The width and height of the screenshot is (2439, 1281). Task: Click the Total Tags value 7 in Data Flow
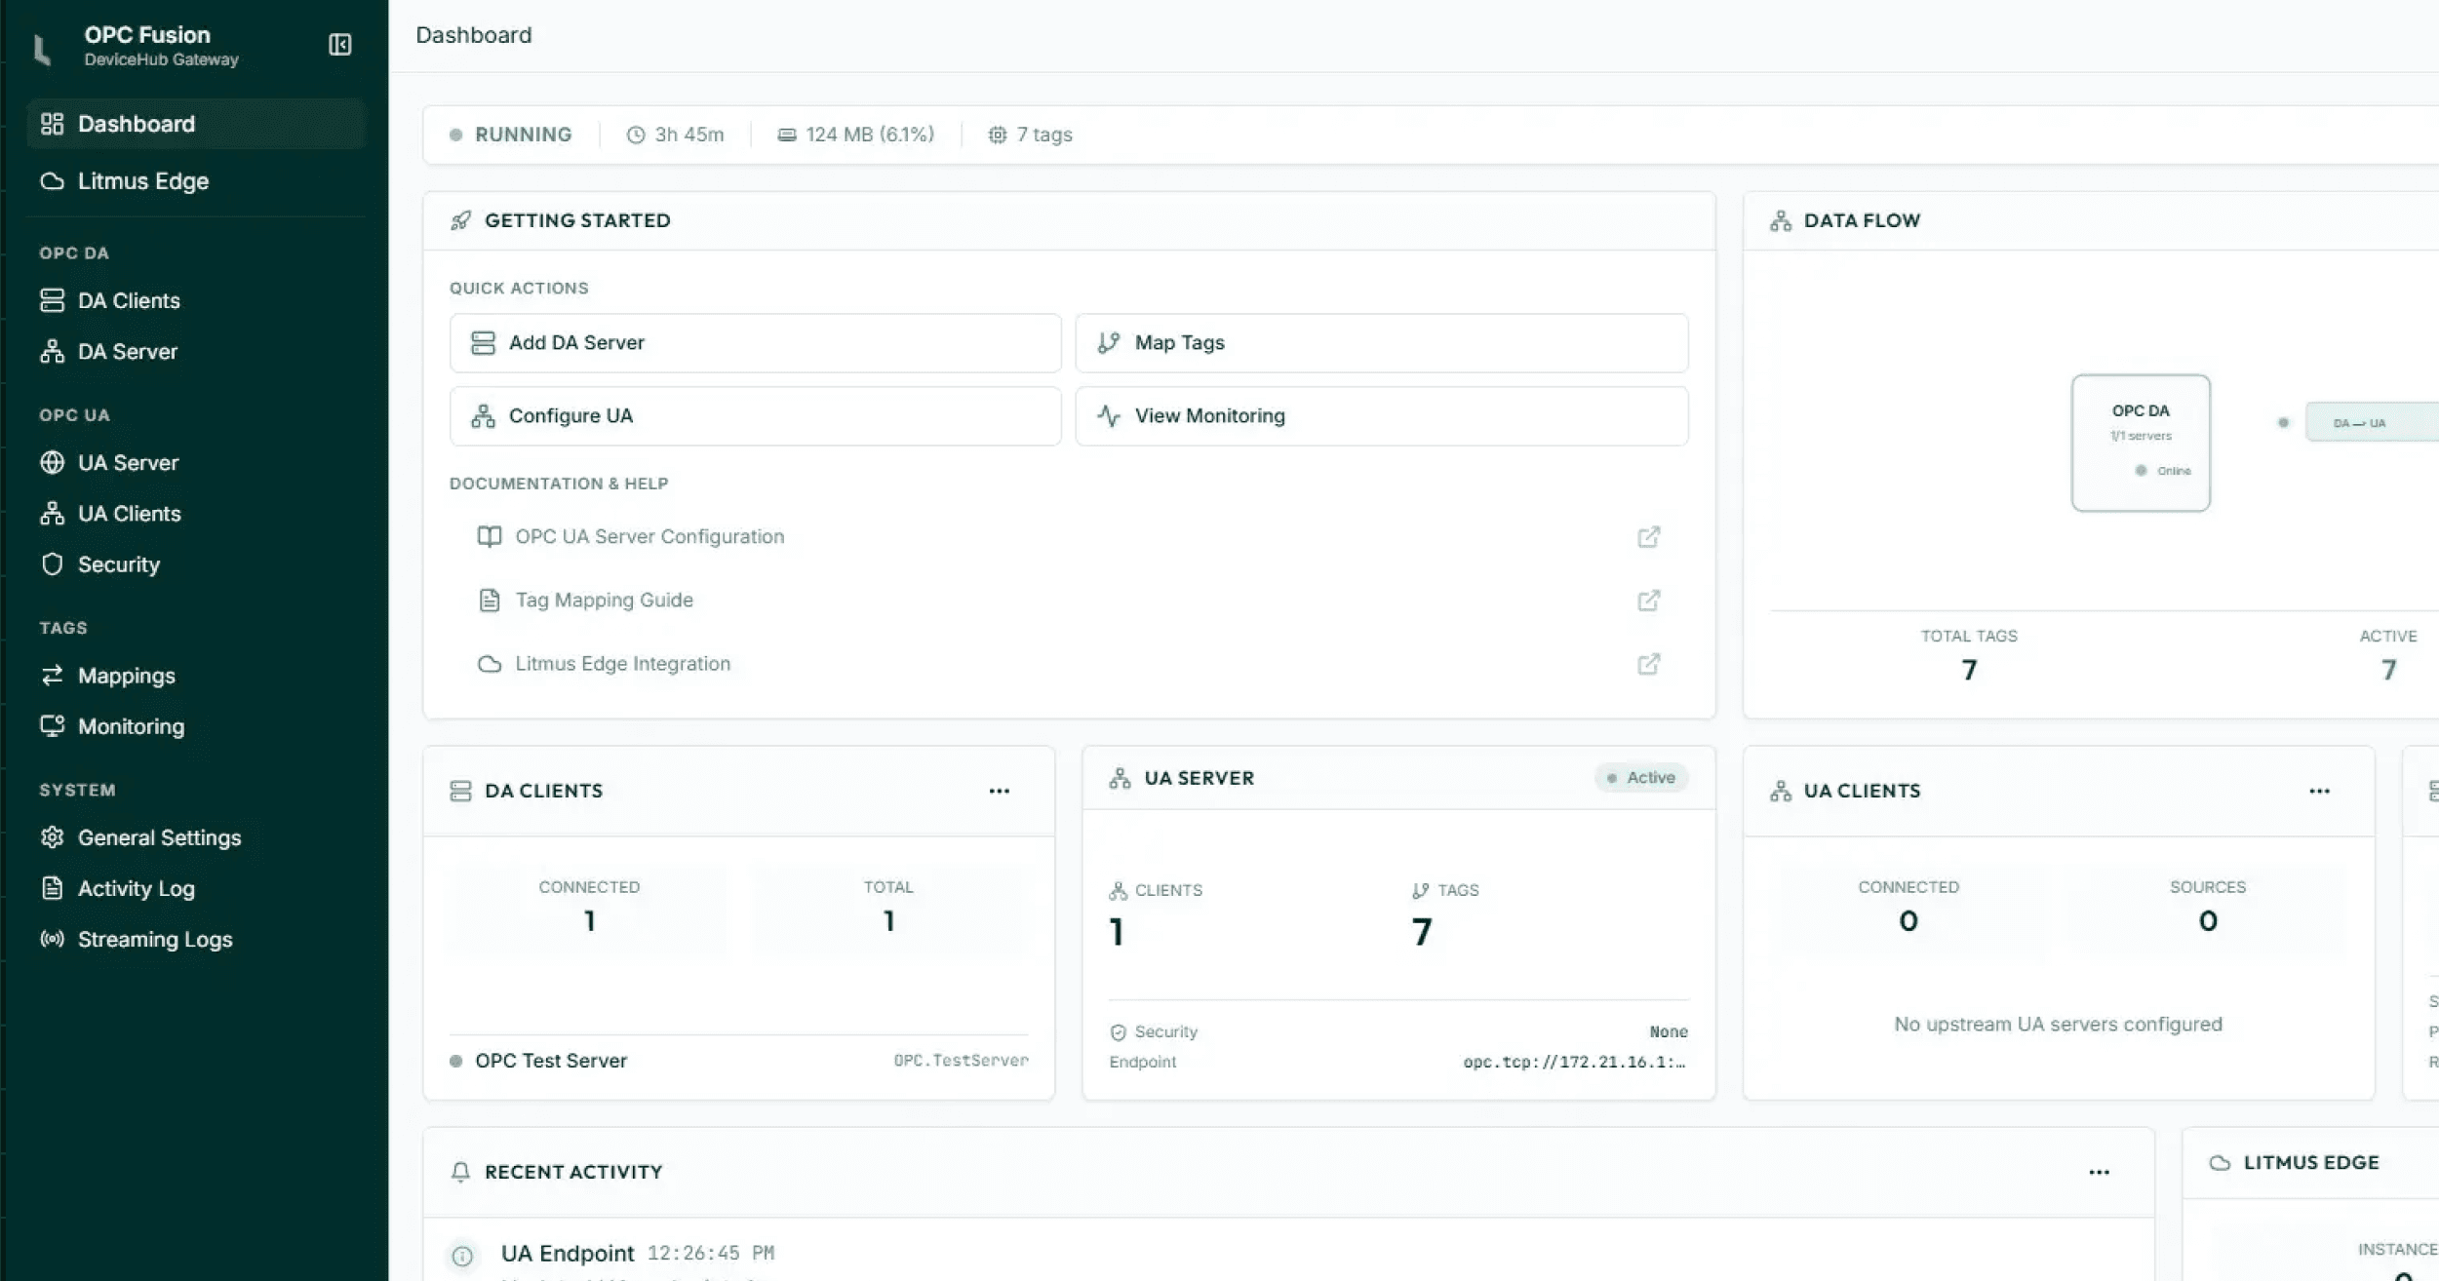coord(1969,670)
